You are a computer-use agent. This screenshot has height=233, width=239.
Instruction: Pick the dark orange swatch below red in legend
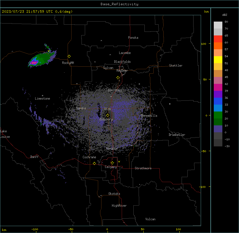click(218, 46)
